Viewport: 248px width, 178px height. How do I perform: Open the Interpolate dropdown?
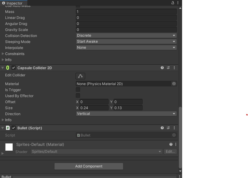click(126, 48)
